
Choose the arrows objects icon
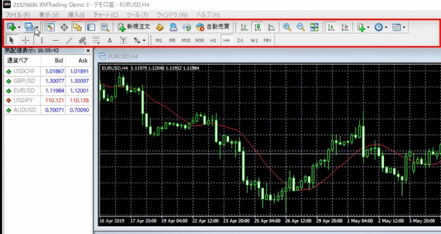tap(137, 41)
